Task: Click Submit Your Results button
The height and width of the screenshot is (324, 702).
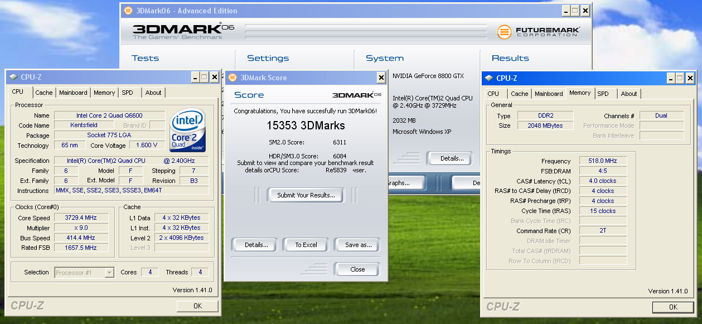Action: [x=306, y=195]
